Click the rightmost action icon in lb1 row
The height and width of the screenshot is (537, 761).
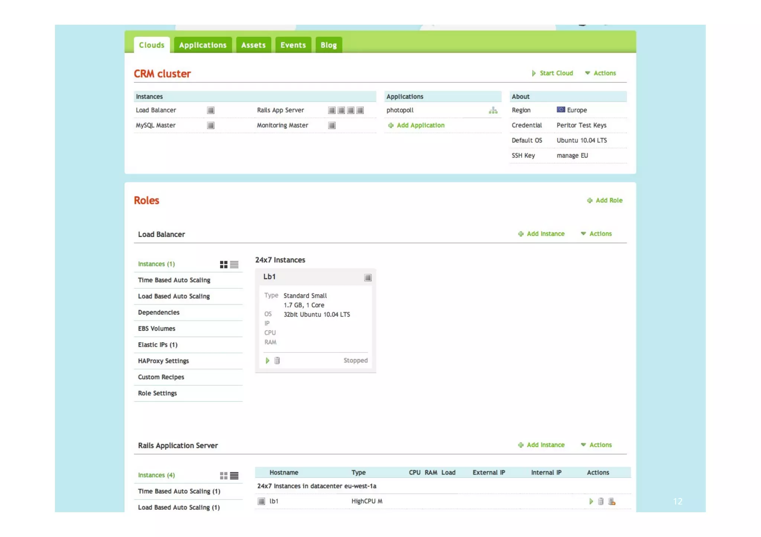click(612, 501)
